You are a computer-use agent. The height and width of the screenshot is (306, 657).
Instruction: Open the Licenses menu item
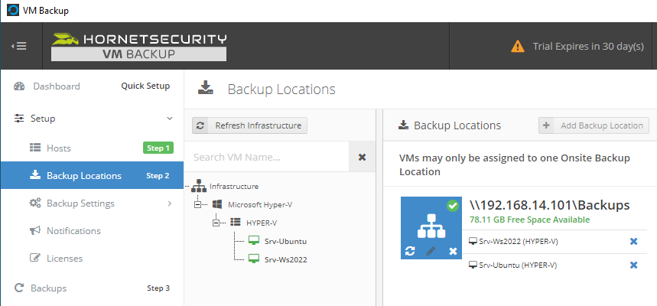tap(65, 259)
